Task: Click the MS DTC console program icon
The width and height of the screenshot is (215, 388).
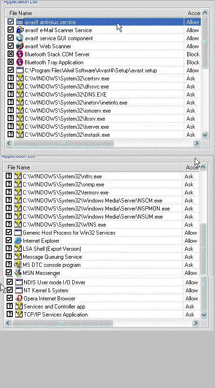Action: [x=18, y=265]
